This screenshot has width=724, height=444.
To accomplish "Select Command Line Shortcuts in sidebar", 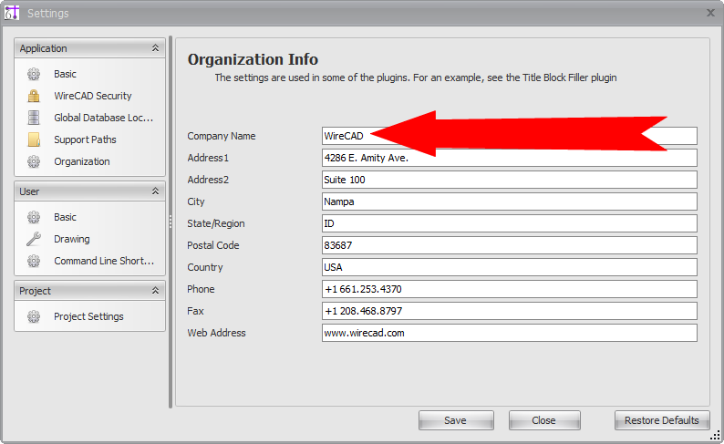I will coord(104,261).
